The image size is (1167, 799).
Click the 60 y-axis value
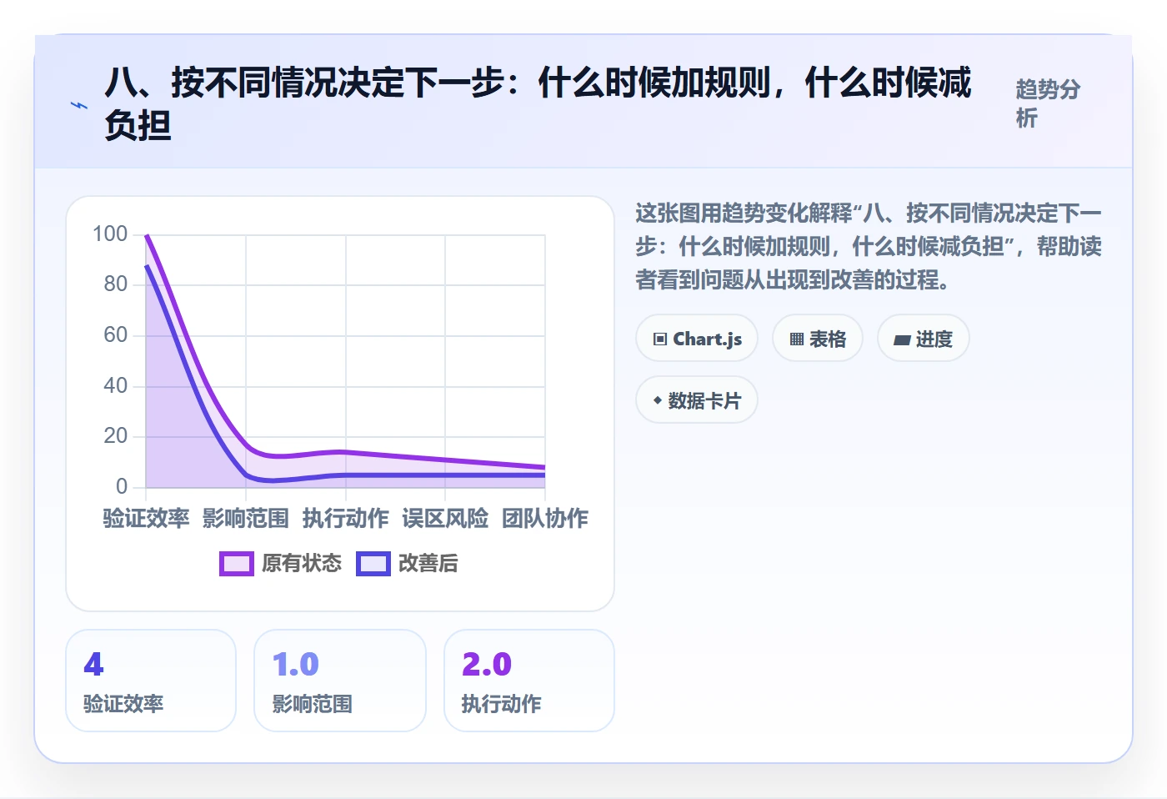point(116,335)
